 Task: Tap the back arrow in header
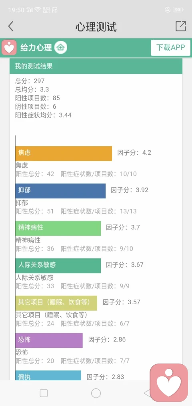(10, 26)
